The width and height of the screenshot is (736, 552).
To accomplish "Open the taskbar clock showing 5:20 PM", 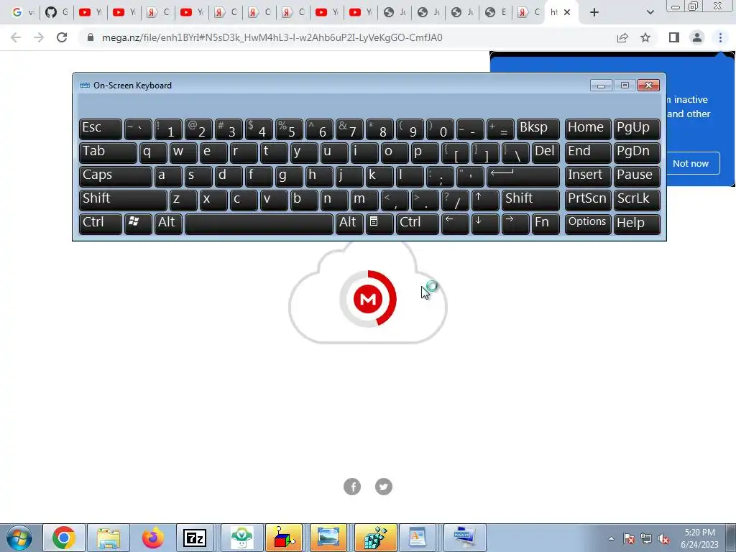I will click(x=700, y=538).
